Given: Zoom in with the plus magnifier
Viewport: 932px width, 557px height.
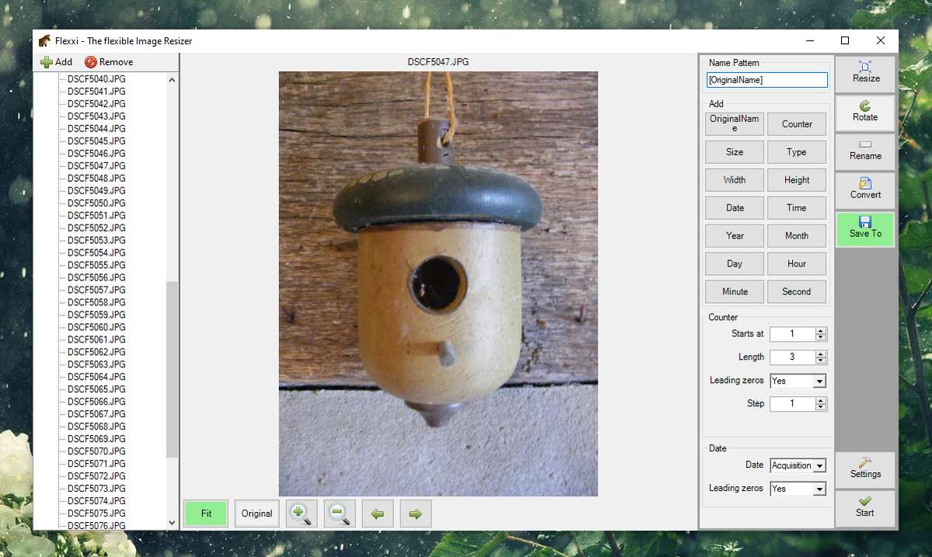Looking at the screenshot, I should click(x=302, y=513).
